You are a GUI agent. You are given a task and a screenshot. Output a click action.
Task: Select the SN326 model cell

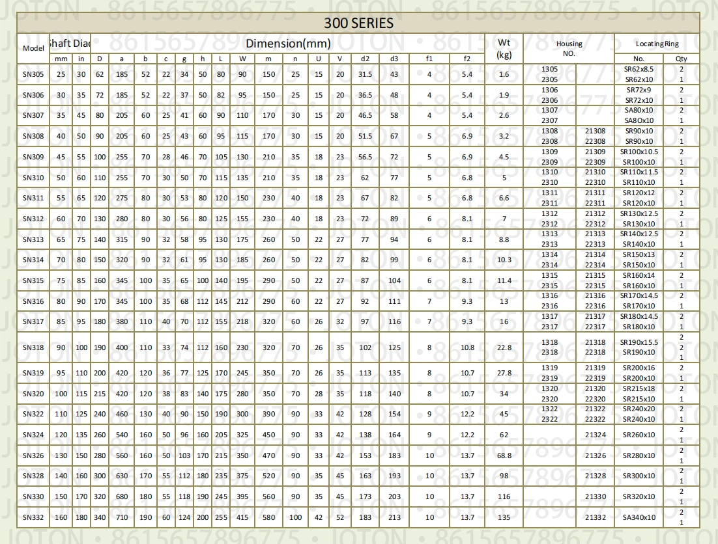click(x=33, y=456)
